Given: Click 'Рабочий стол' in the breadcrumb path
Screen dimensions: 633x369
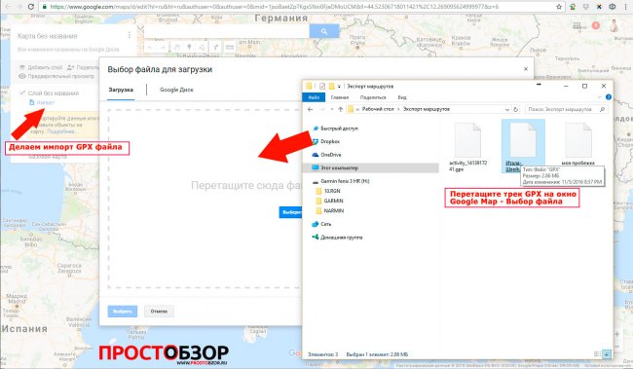Looking at the screenshot, I should pyautogui.click(x=378, y=109).
